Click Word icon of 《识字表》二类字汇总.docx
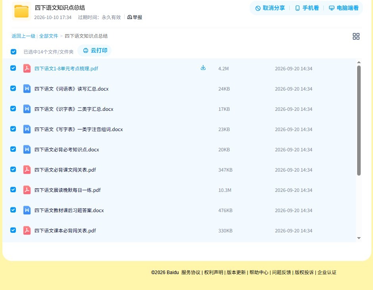373x290 pixels. [27, 109]
